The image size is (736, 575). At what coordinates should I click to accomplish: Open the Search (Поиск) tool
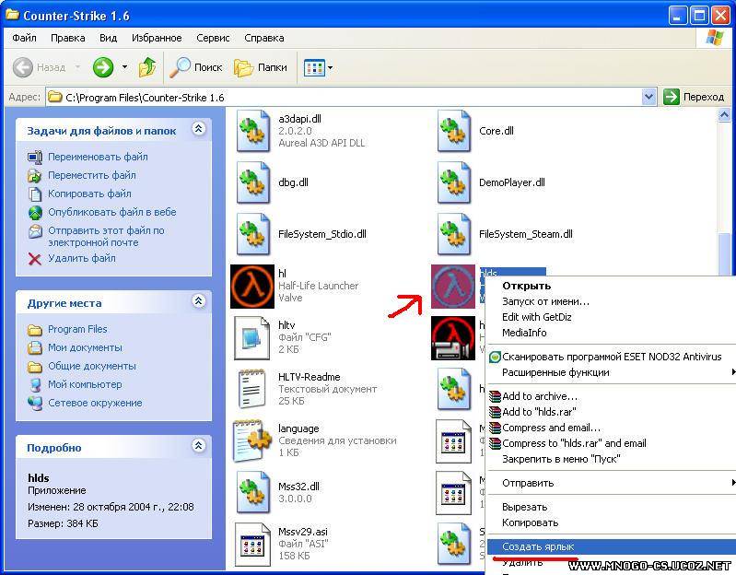coord(195,67)
